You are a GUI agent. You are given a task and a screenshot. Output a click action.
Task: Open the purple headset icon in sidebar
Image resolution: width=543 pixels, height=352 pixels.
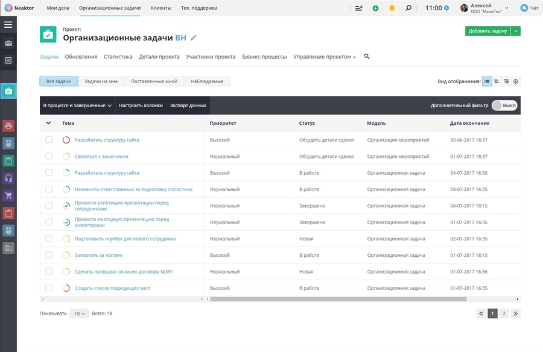[8, 178]
